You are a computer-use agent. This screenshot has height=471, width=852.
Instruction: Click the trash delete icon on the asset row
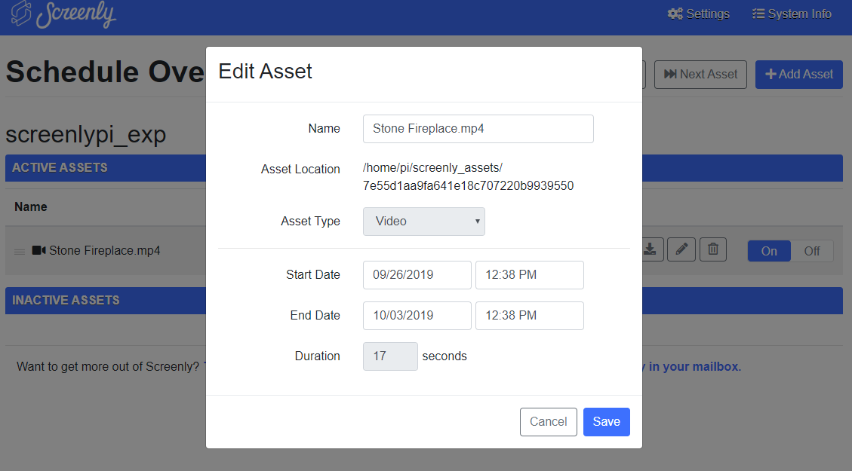click(712, 249)
